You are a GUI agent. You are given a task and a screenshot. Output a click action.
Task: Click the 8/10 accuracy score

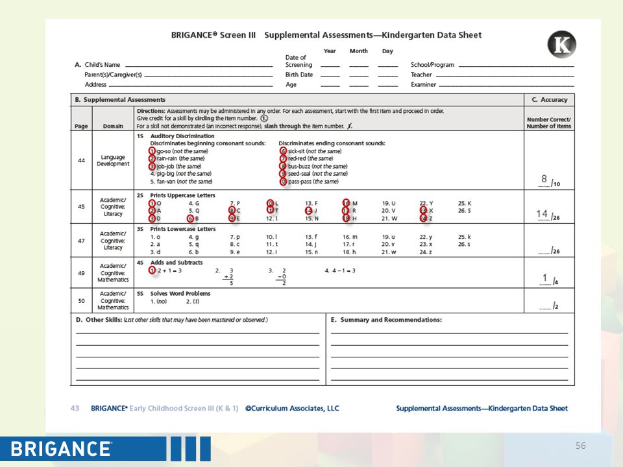(549, 181)
